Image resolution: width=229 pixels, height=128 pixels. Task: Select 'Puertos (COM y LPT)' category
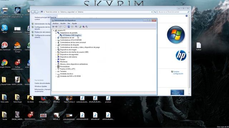(x=68, y=69)
